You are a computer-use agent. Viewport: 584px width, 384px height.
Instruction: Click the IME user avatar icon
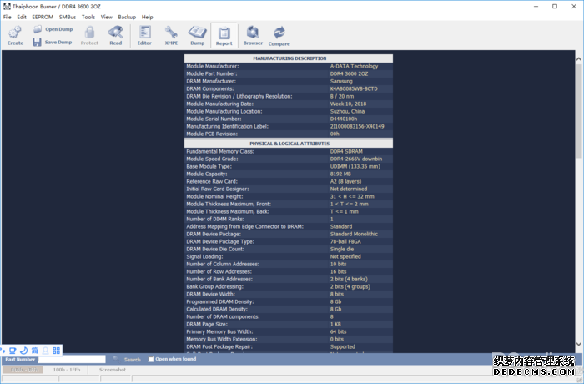click(45, 351)
